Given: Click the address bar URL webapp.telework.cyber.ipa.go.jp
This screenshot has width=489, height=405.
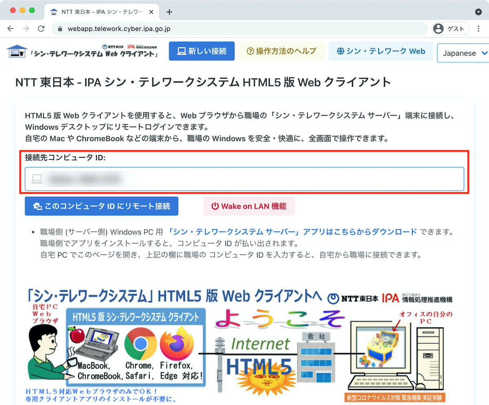Looking at the screenshot, I should (119, 29).
